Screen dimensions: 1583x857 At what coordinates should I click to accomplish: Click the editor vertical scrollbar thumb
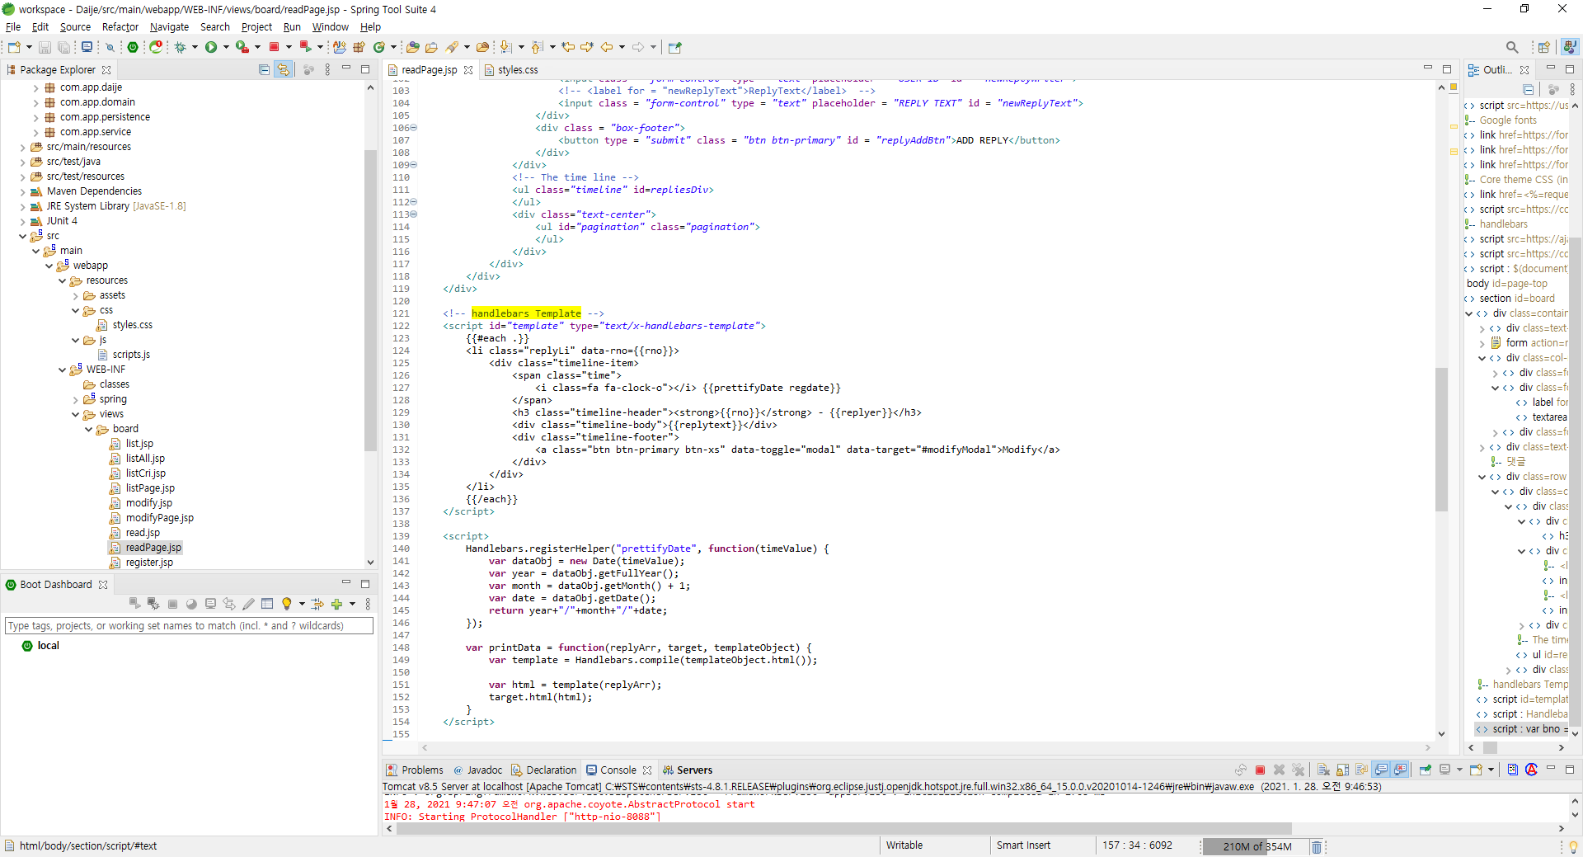1441,440
